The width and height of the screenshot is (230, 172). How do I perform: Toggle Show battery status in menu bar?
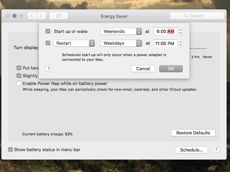click(11, 150)
